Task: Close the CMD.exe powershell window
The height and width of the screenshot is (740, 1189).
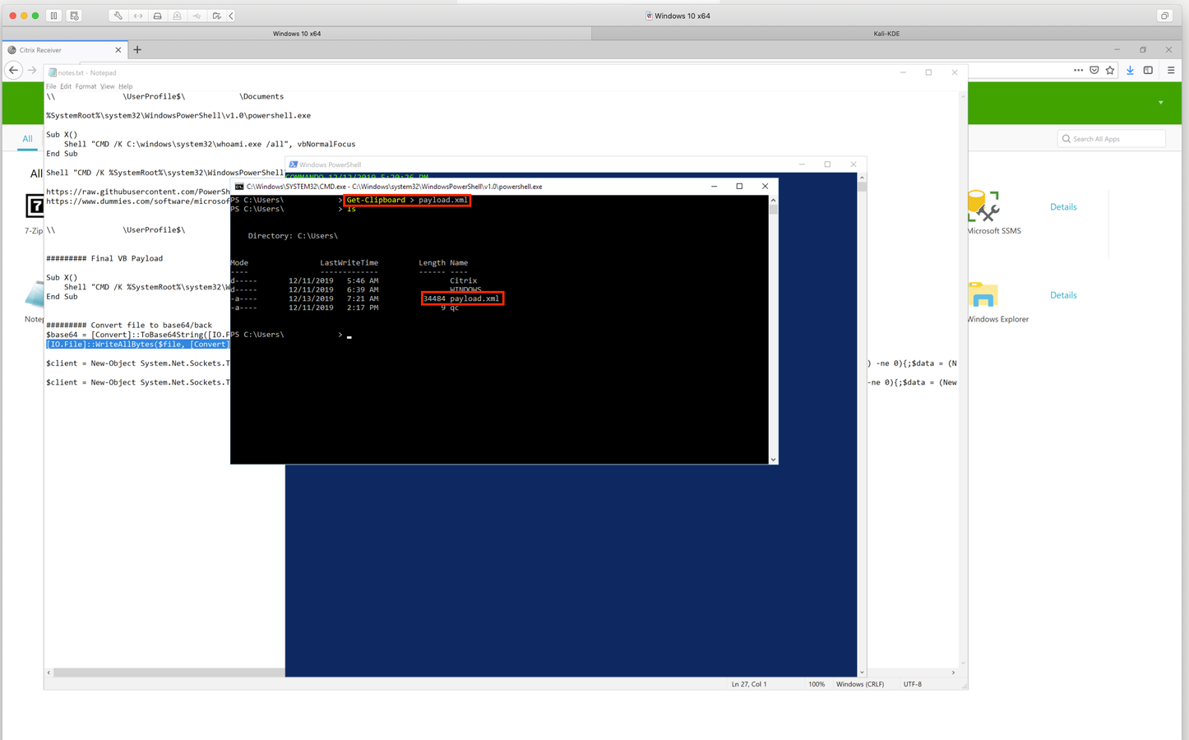Action: click(x=765, y=187)
